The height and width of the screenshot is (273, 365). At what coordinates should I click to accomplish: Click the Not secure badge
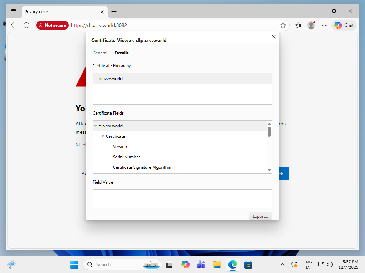coord(52,25)
